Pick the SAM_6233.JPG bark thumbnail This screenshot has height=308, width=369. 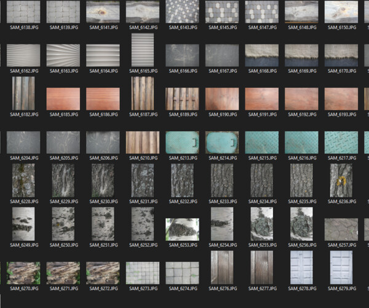point(222,180)
